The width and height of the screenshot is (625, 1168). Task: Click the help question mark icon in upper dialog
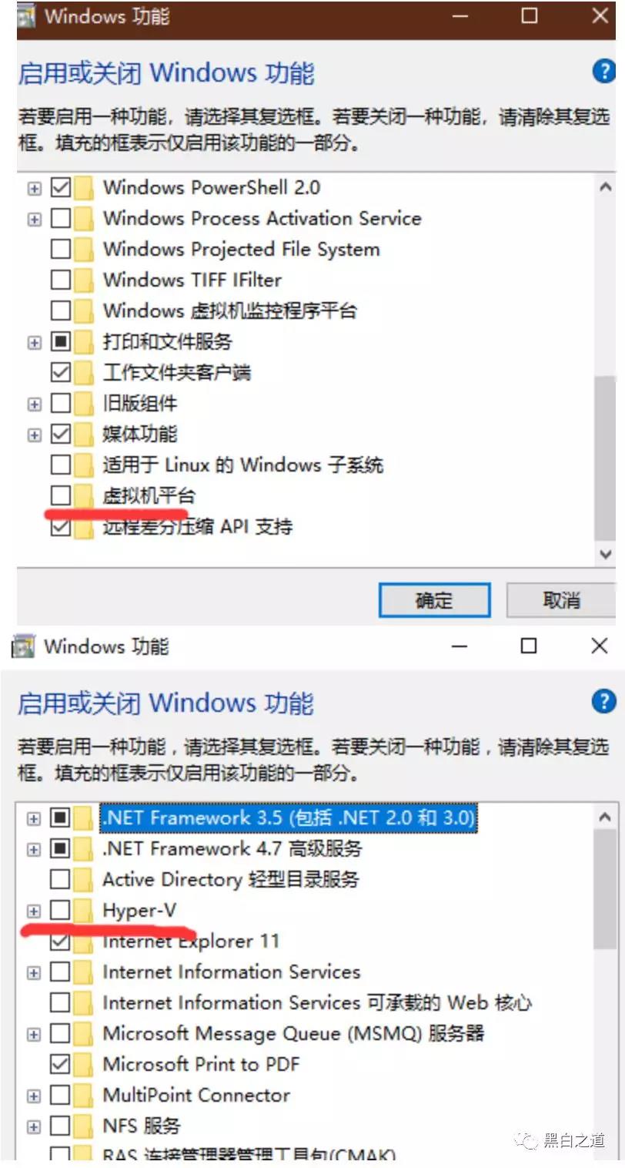tap(603, 72)
